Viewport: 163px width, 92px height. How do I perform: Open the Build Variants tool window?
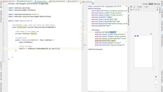[1, 87]
